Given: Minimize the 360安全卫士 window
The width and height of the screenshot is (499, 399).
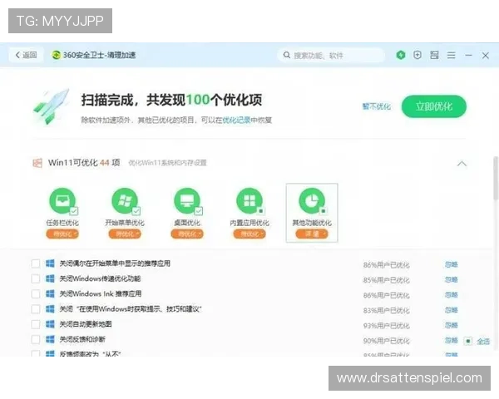Looking at the screenshot, I should click(x=468, y=56).
